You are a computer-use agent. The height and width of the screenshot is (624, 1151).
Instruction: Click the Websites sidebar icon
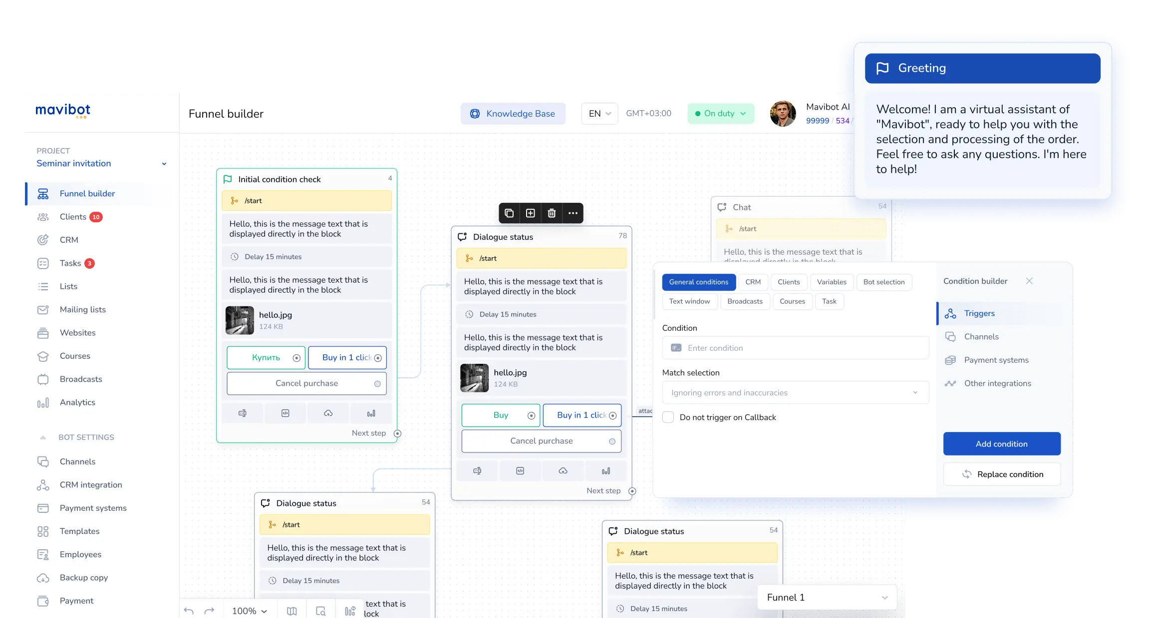click(x=43, y=333)
